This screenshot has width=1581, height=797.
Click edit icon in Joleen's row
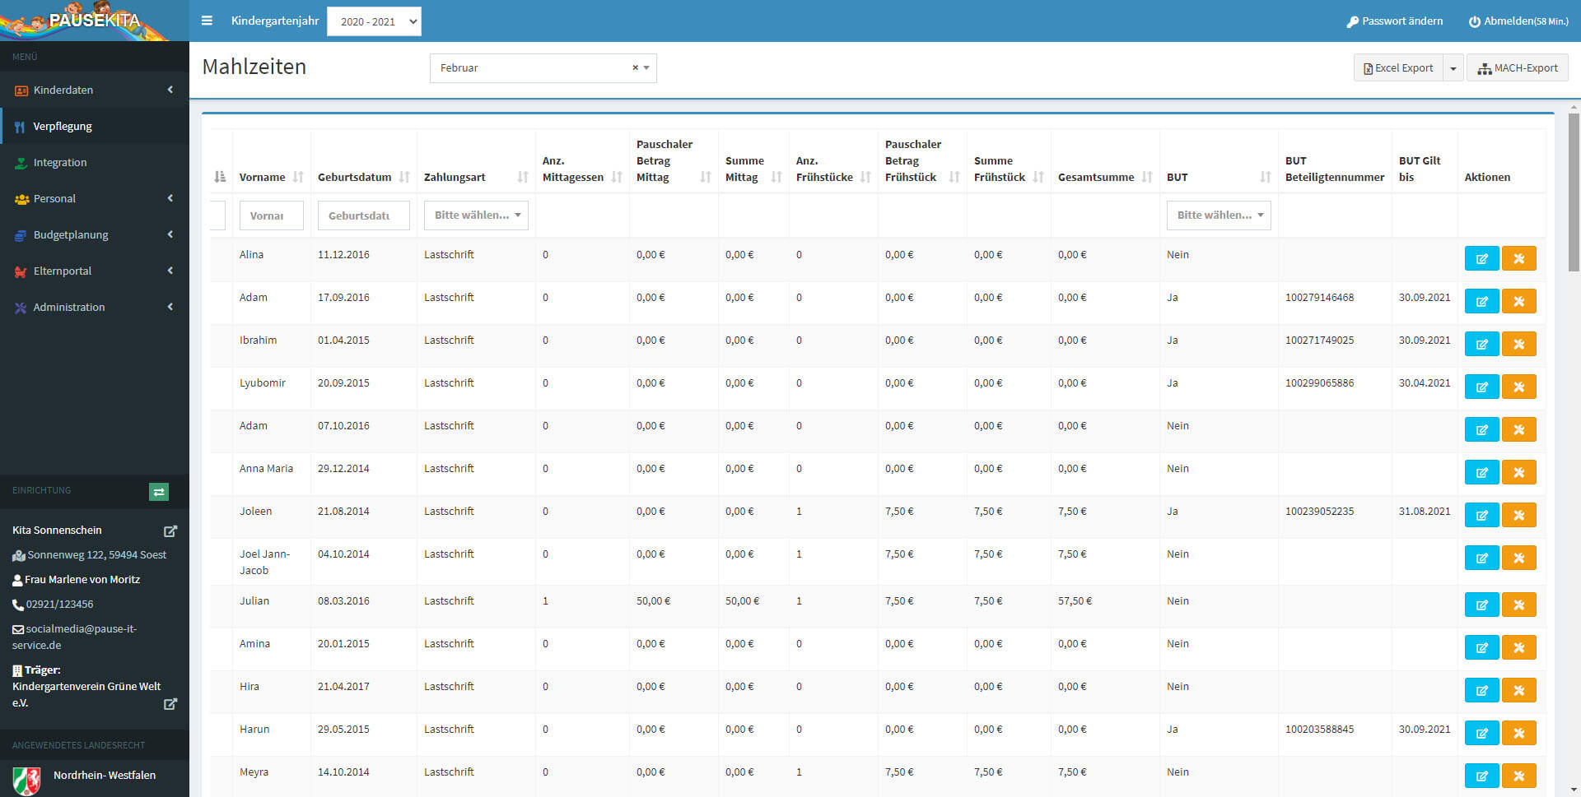[1481, 516]
